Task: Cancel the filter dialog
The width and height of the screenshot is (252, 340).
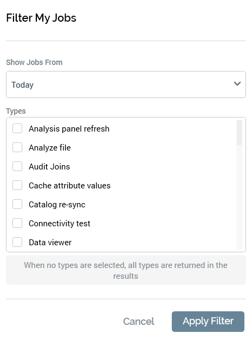Action: (x=139, y=322)
